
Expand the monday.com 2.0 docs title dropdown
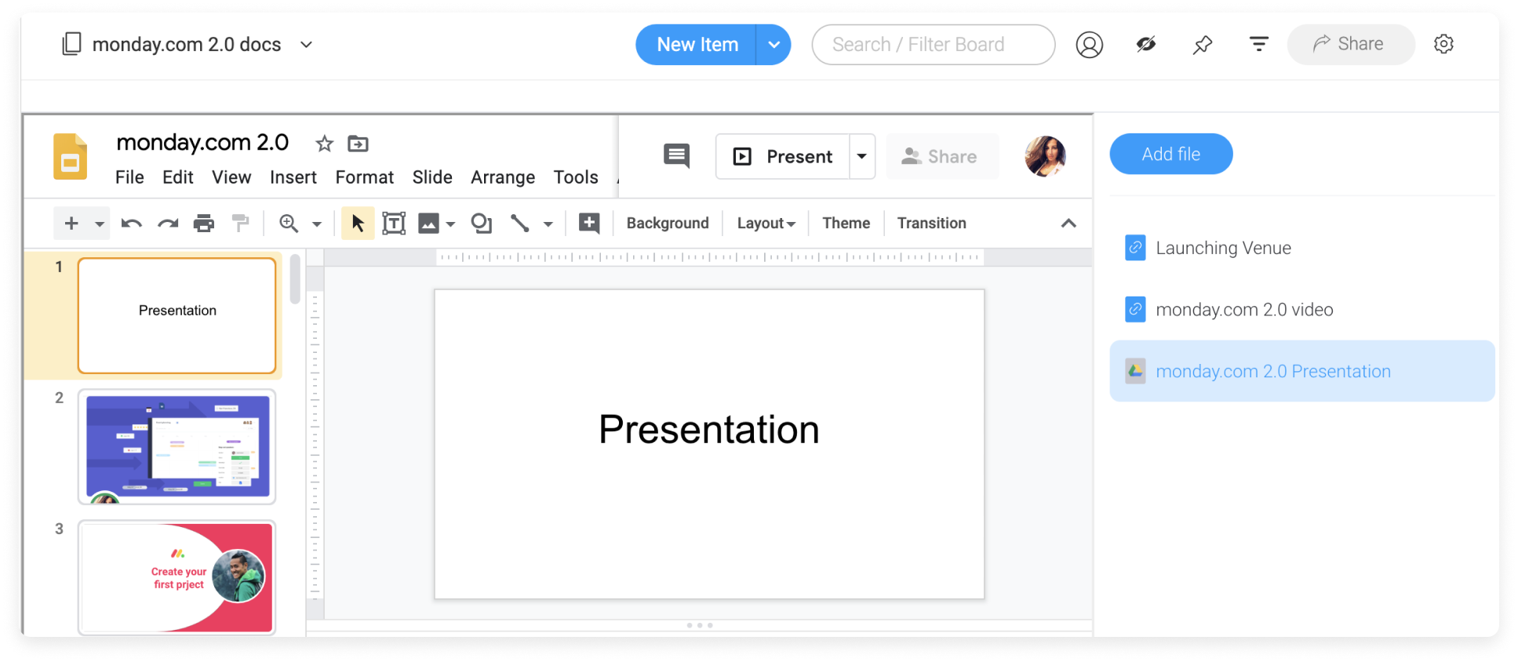[x=307, y=45]
